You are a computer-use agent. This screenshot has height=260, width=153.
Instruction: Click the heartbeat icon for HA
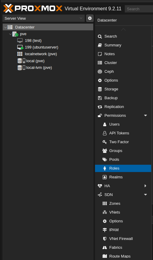click(100, 186)
